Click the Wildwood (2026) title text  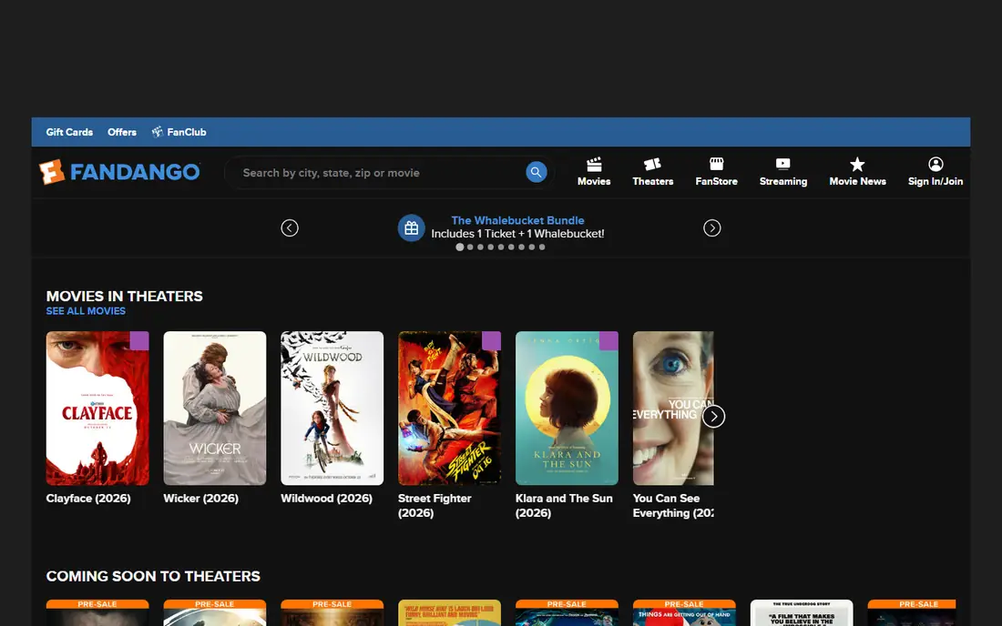pos(326,499)
